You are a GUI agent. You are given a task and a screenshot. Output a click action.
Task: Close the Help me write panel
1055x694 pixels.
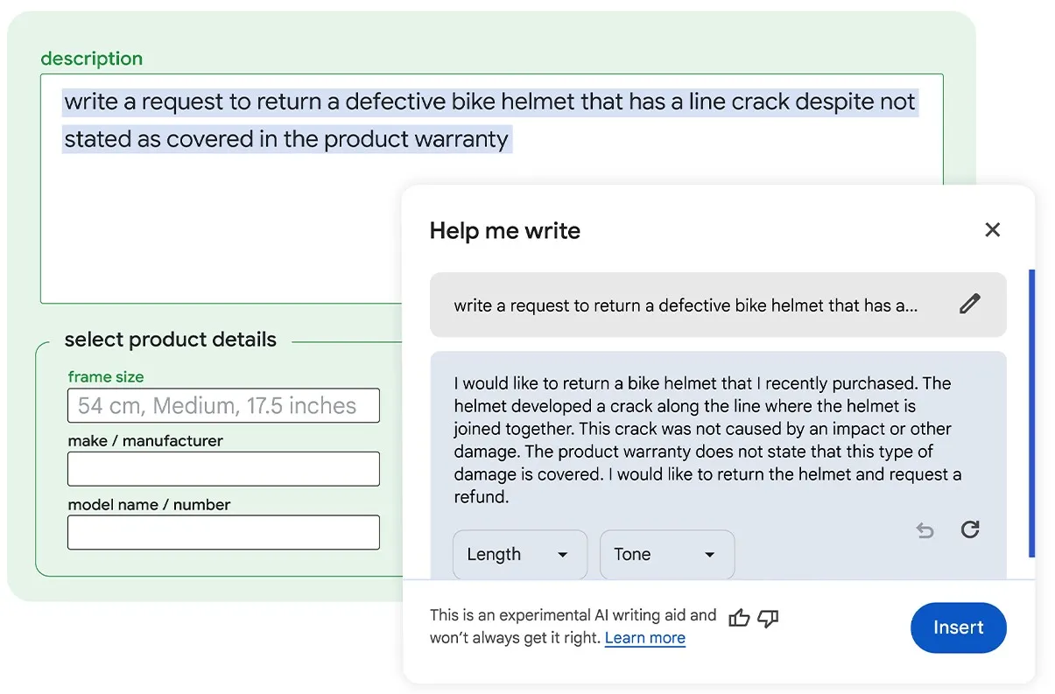993,230
